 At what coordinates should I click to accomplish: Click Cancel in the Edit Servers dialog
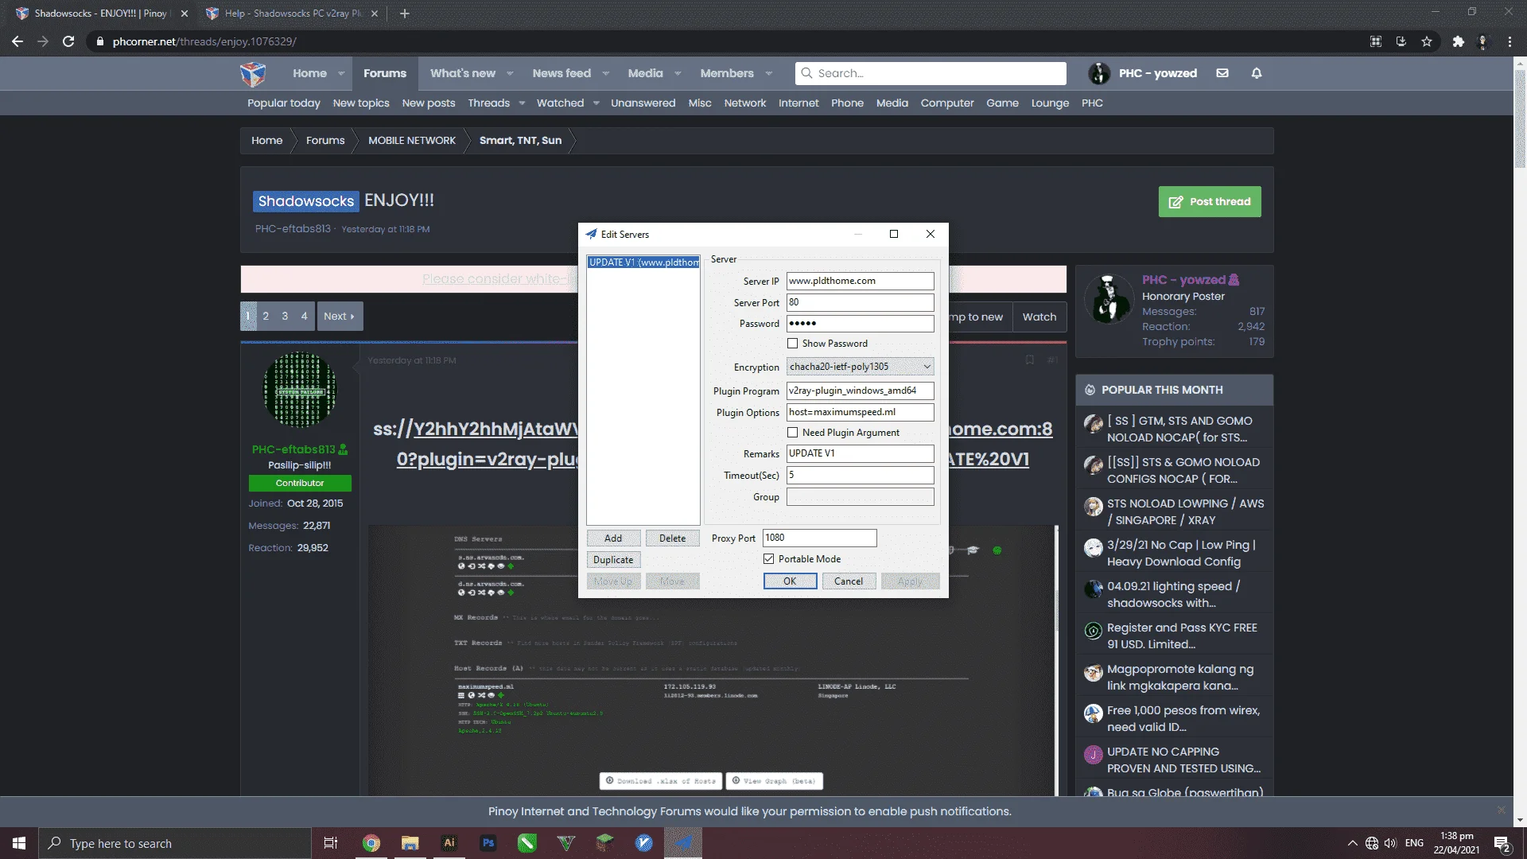849,581
